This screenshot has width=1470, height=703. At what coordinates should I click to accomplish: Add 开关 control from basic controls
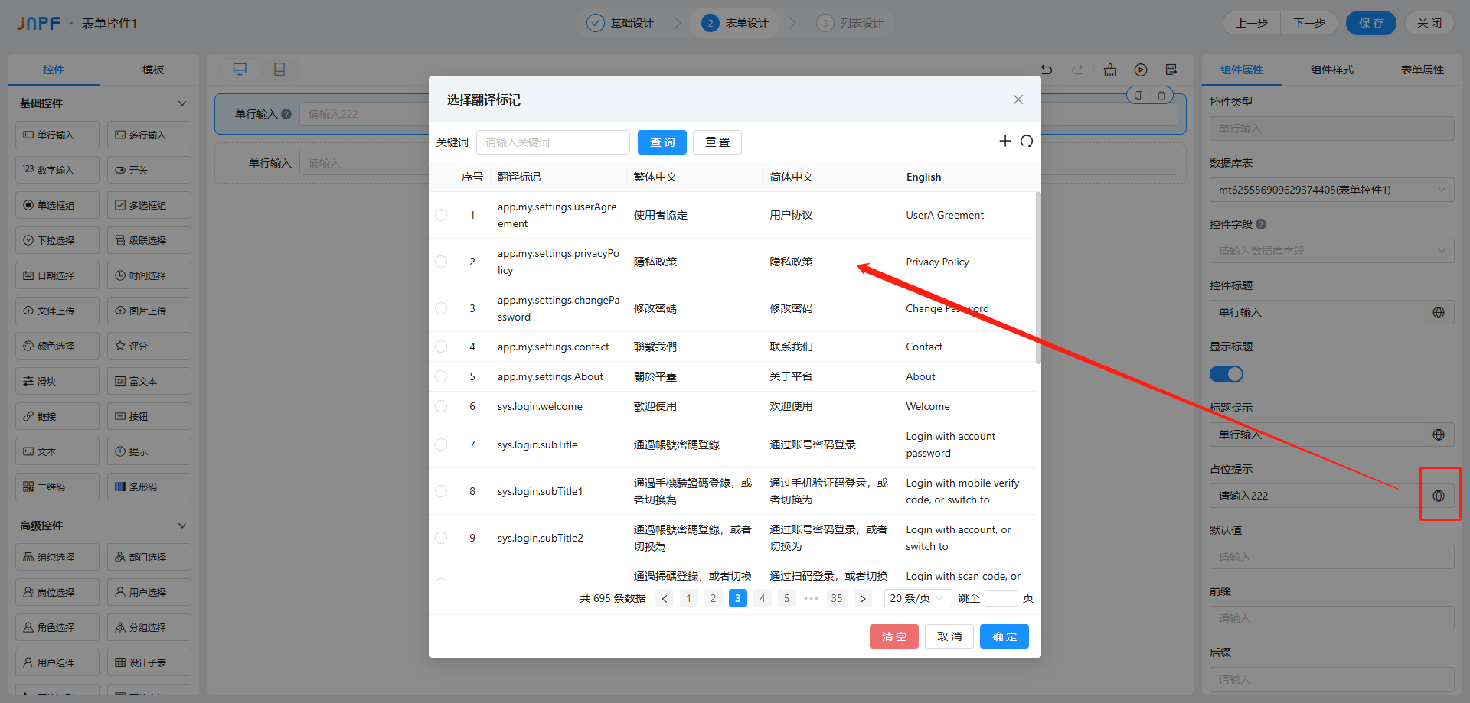pos(149,170)
